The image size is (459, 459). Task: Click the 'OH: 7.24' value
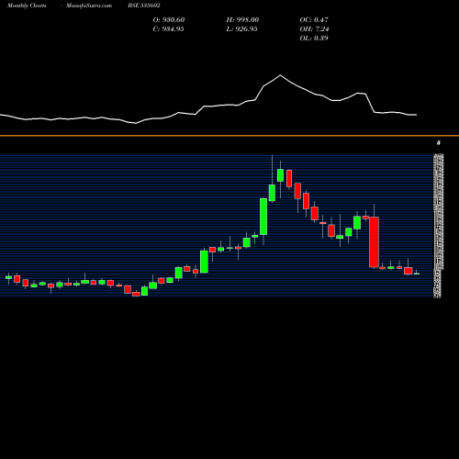[x=314, y=29]
